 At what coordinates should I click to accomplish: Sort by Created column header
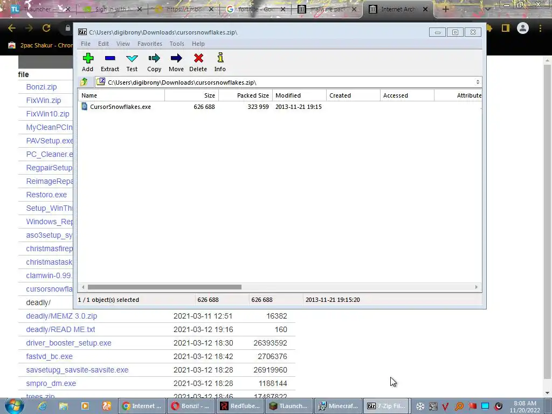click(x=353, y=95)
